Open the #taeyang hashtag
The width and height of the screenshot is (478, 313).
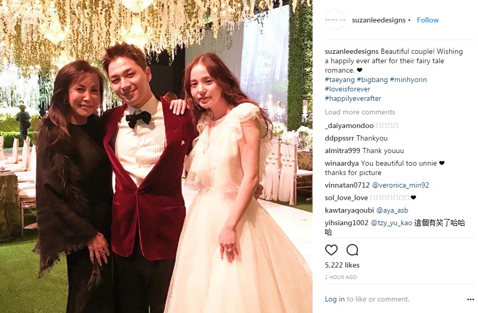point(340,80)
